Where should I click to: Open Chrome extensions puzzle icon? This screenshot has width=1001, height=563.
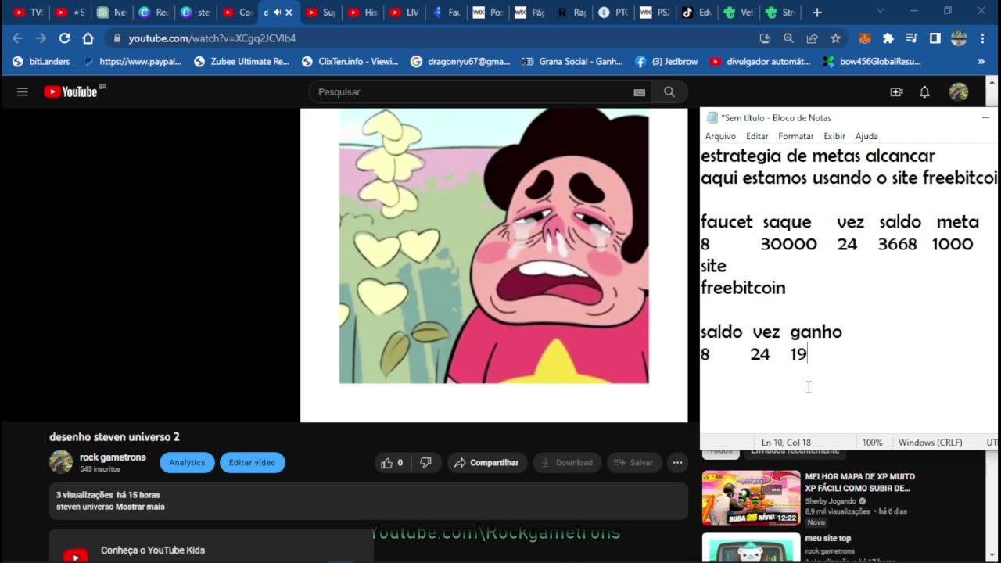click(888, 38)
